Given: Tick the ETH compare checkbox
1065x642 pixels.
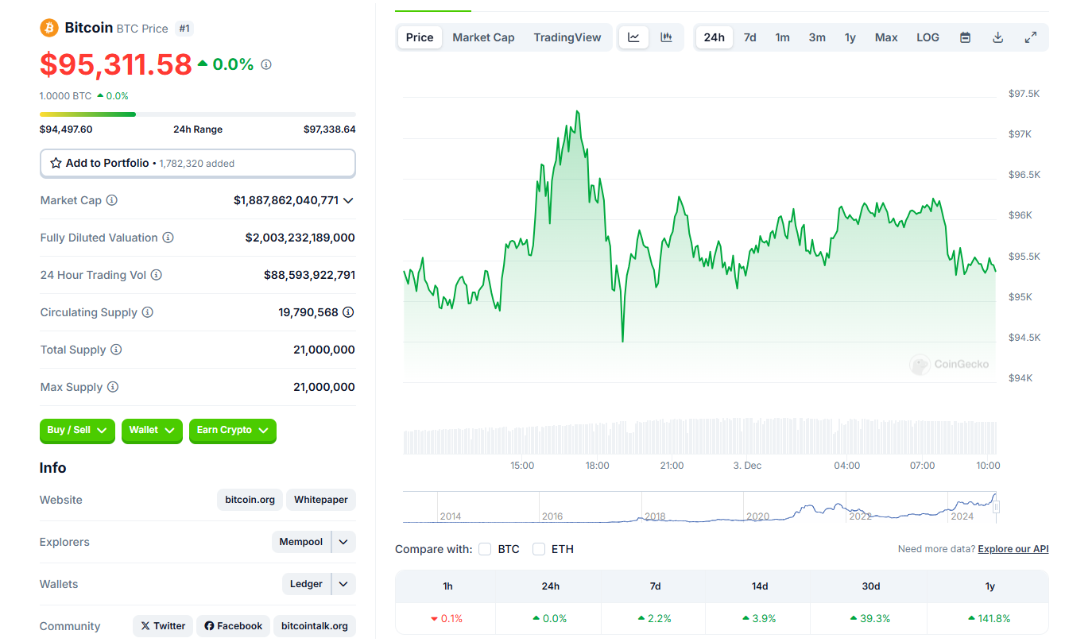Looking at the screenshot, I should 539,549.
